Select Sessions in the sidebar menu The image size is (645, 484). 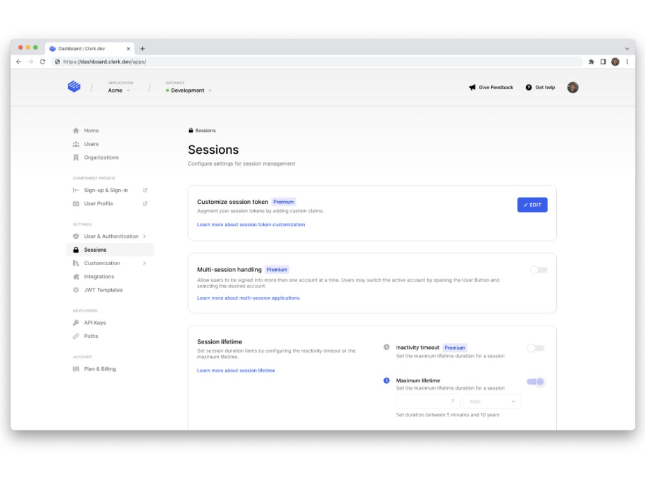click(110, 250)
